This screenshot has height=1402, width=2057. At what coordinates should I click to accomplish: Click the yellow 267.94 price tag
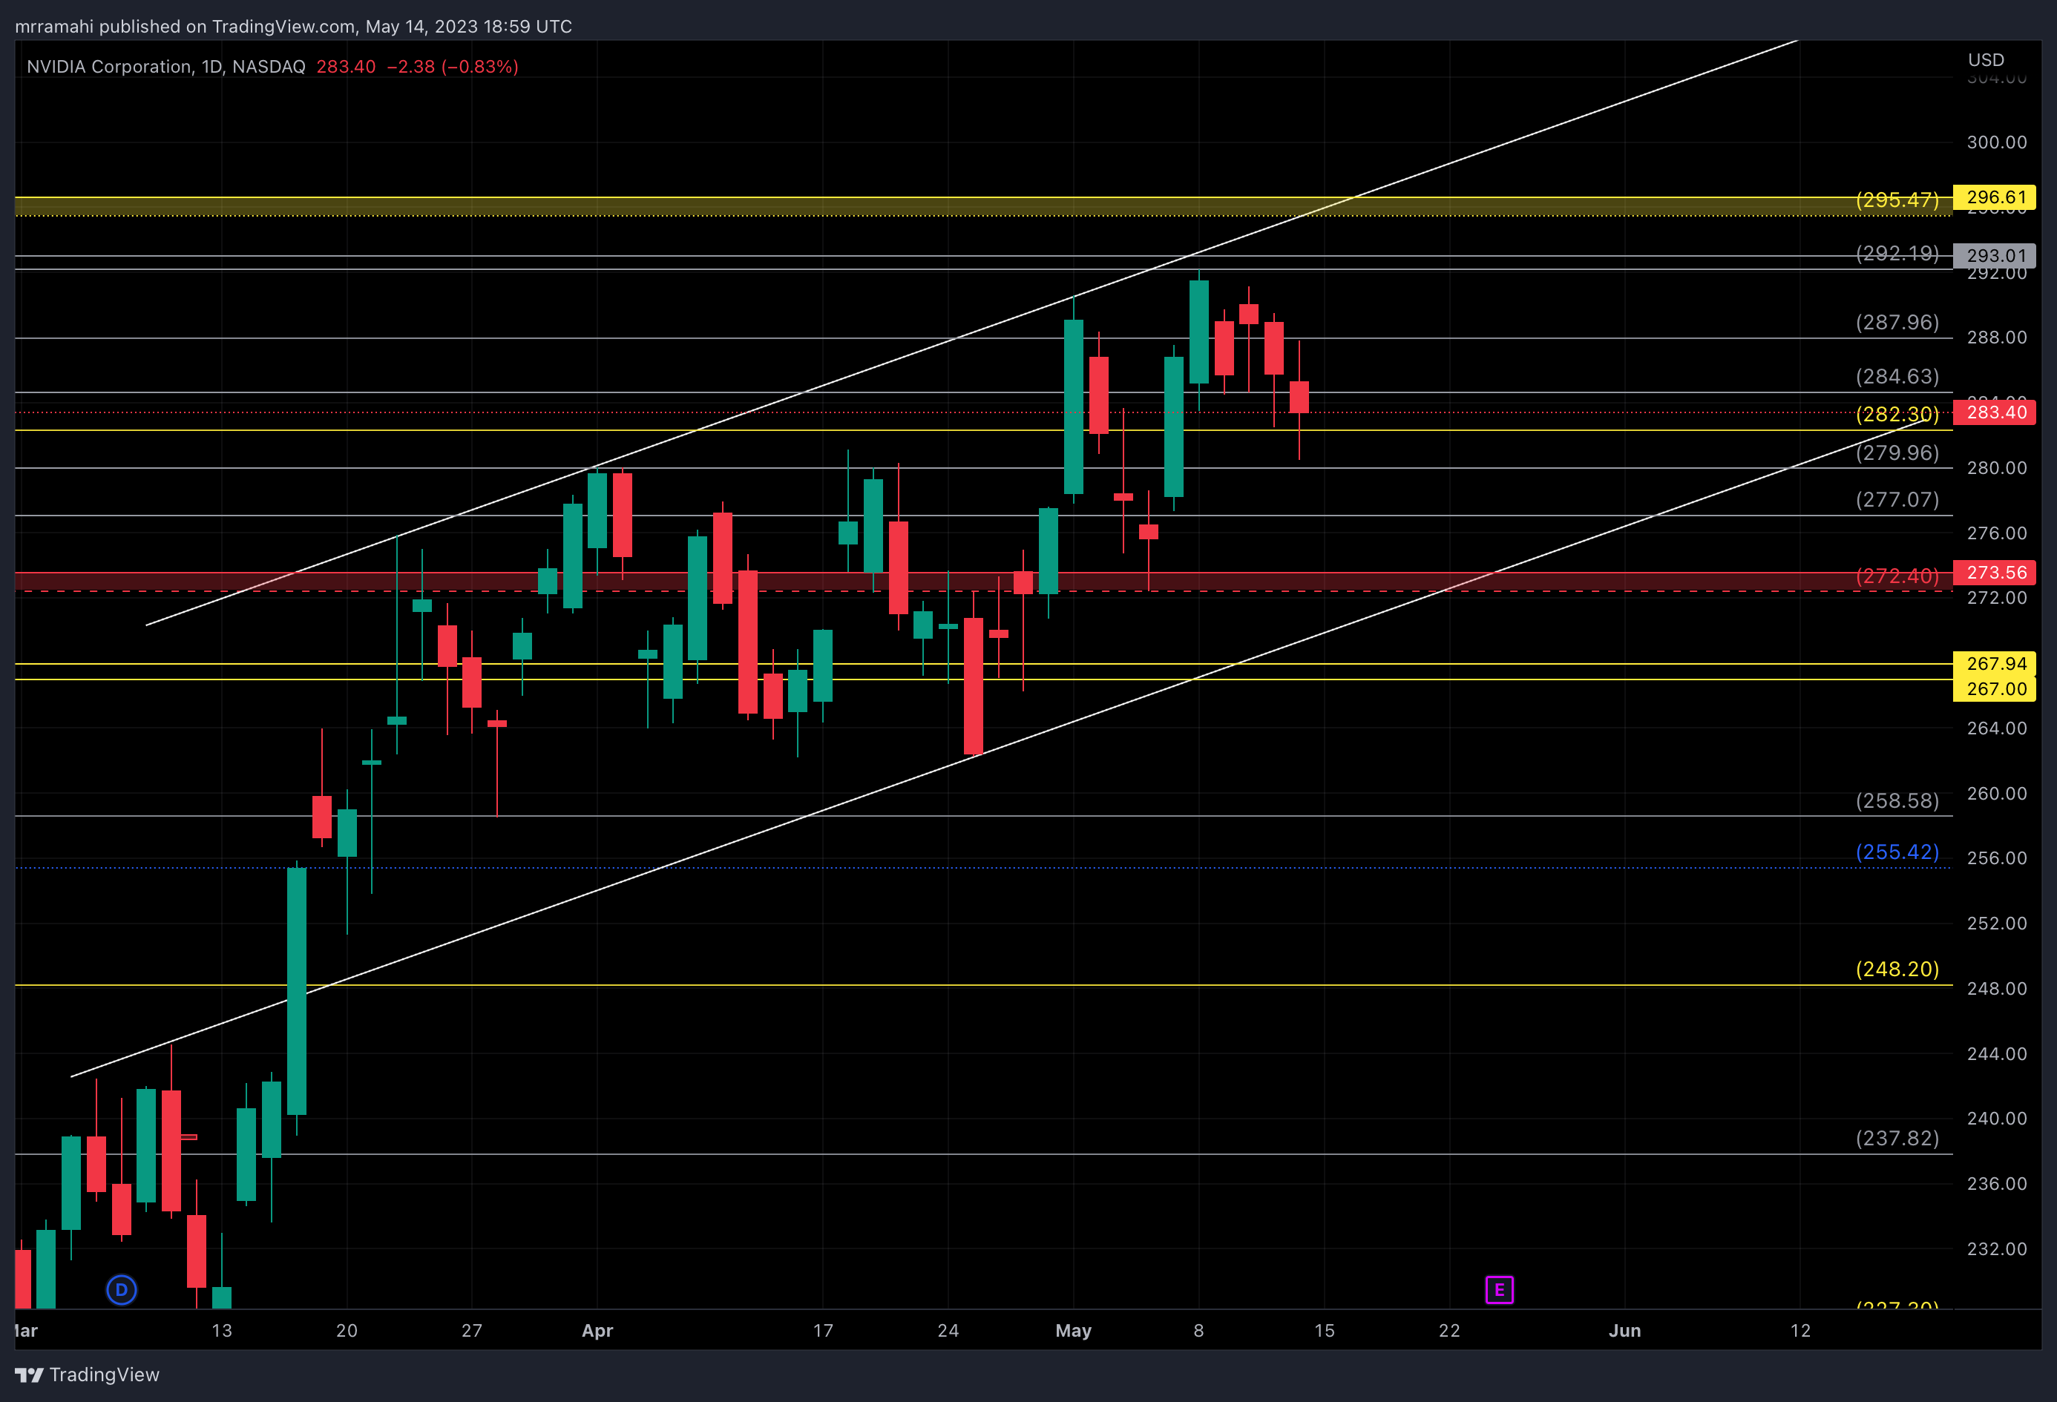[x=1995, y=663]
